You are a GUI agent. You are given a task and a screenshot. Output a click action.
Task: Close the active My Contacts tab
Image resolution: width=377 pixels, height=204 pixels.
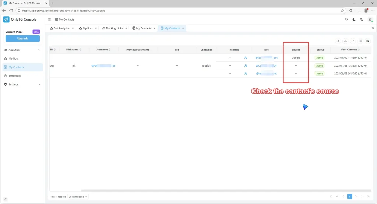click(x=183, y=28)
